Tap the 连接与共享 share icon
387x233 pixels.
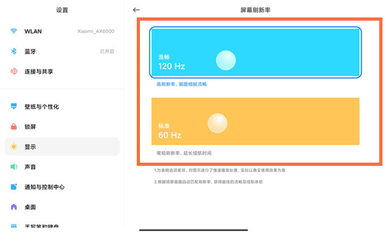[x=14, y=72]
